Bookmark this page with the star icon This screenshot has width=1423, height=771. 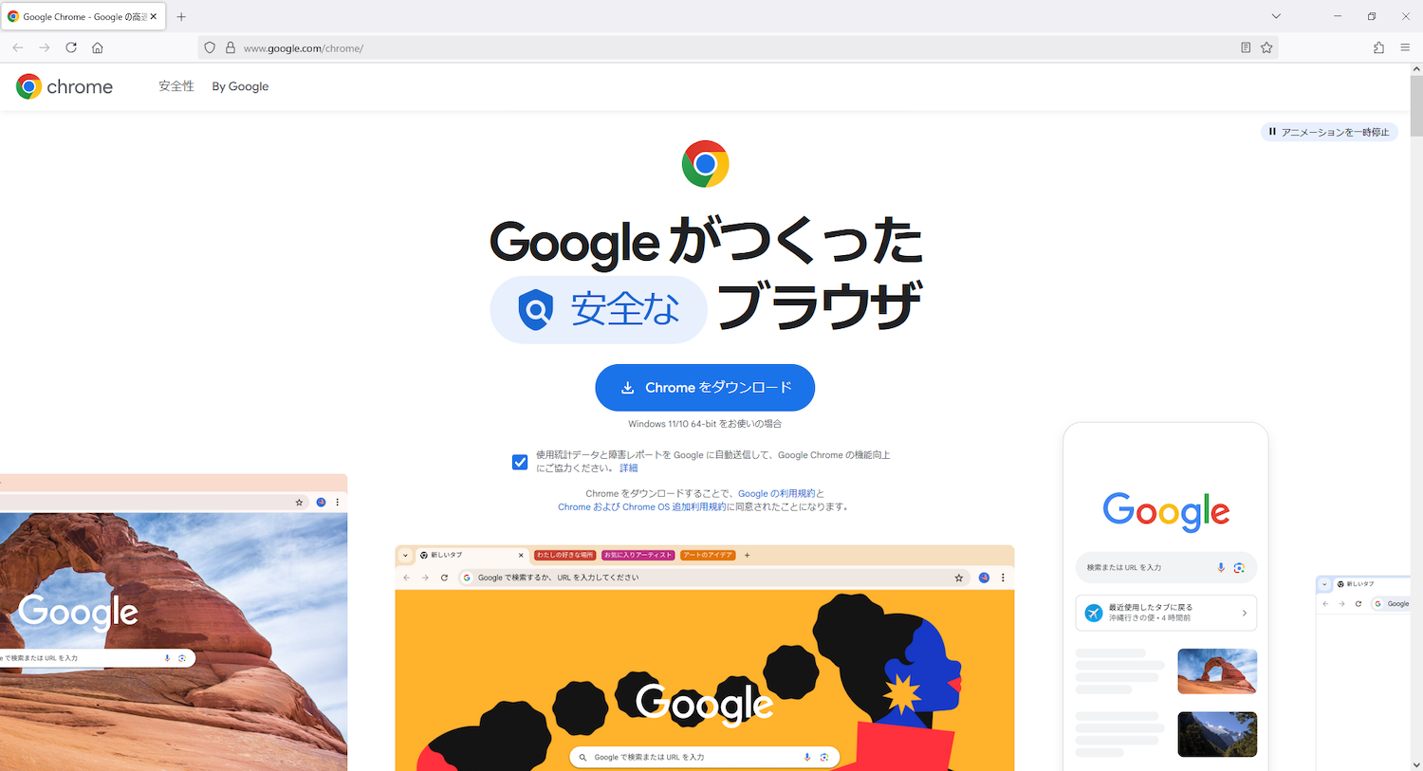pyautogui.click(x=1266, y=47)
